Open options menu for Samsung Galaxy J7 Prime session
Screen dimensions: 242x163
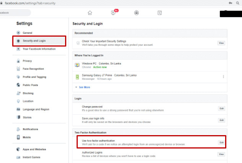(x=223, y=77)
